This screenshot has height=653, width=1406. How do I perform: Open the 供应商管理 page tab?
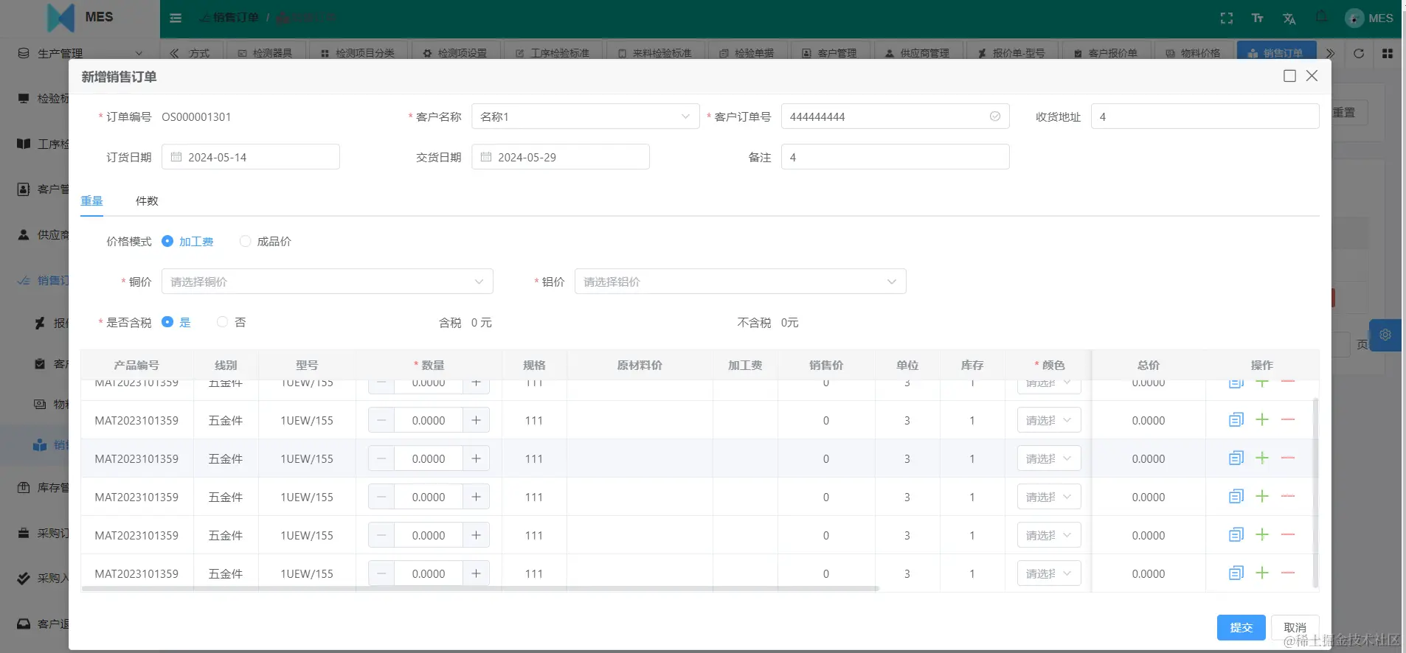point(918,53)
